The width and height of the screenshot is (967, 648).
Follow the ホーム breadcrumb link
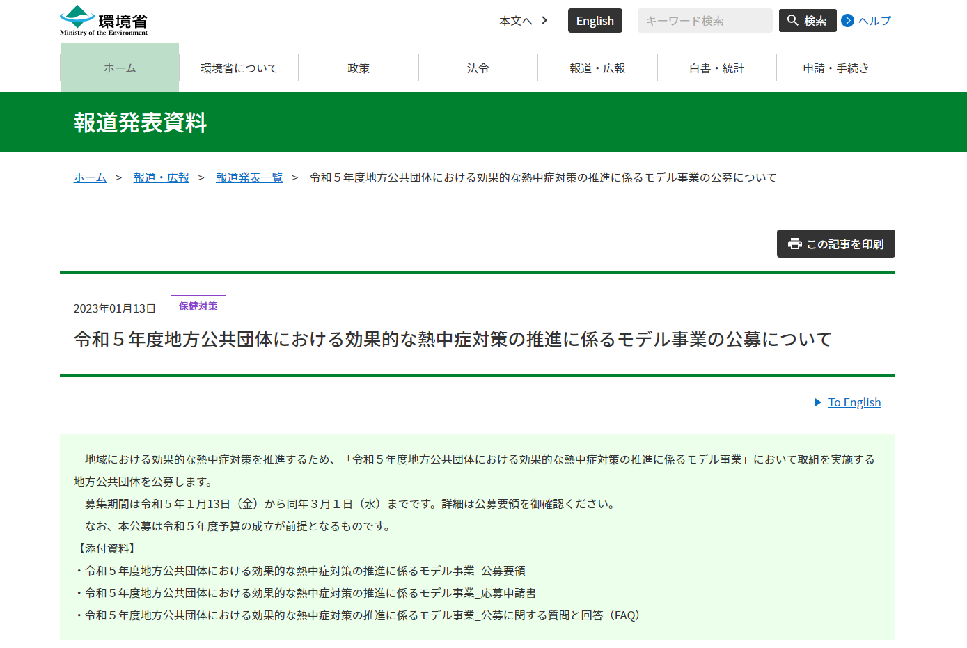(x=90, y=177)
